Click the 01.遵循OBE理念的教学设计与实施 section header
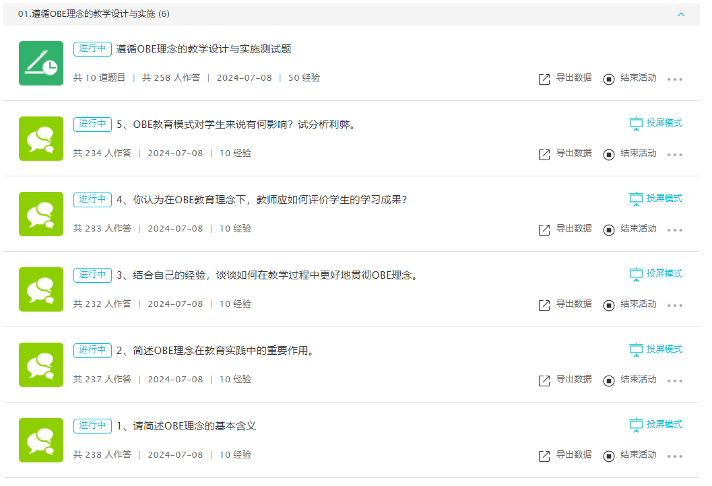This screenshot has height=486, width=712. click(x=93, y=14)
